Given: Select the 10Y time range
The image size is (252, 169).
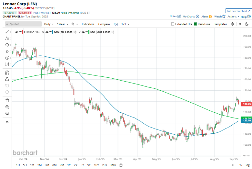Looking at the screenshot, I should [x=96, y=165].
